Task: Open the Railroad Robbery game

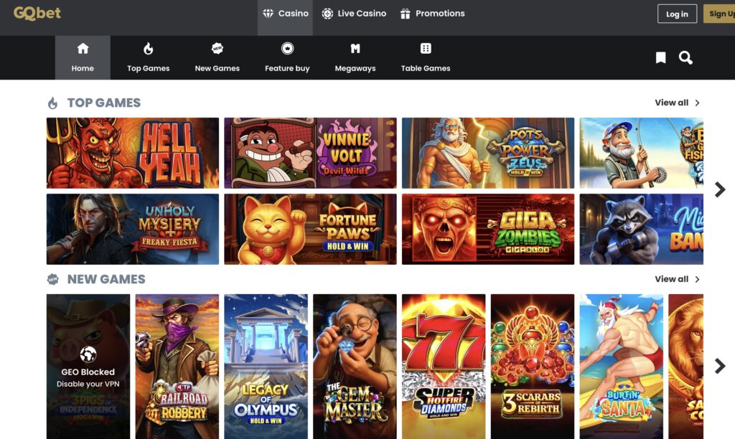Action: (x=177, y=367)
